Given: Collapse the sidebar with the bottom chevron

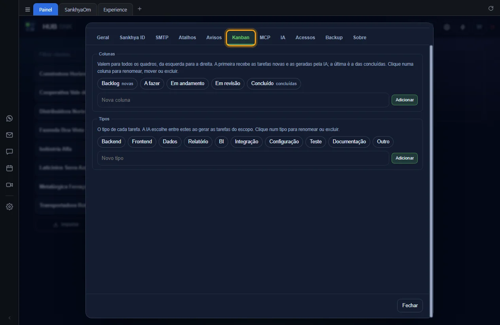Looking at the screenshot, I should point(9,318).
